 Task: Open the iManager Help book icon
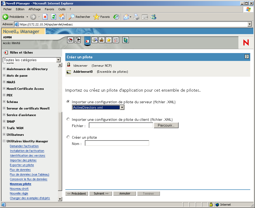coord(126,40)
